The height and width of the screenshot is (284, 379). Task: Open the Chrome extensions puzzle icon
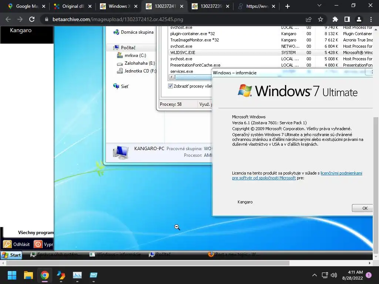pyautogui.click(x=335, y=19)
